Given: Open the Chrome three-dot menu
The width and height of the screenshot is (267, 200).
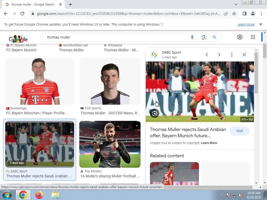Looking at the screenshot, I should point(261,14).
